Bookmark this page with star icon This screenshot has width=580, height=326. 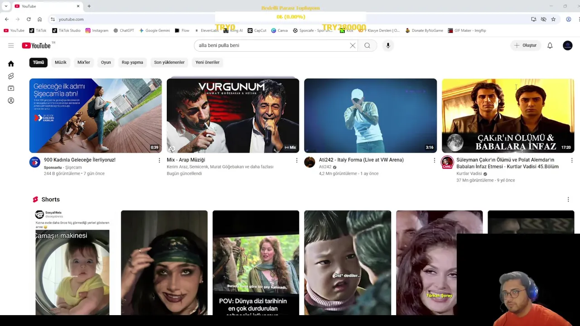pyautogui.click(x=553, y=19)
